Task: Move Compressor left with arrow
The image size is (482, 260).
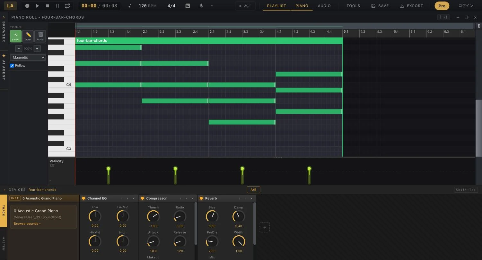Action: 180,199
